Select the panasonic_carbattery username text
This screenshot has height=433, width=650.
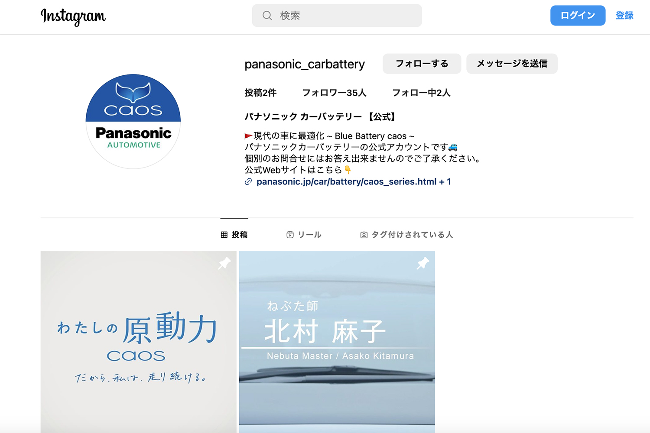[x=305, y=64]
